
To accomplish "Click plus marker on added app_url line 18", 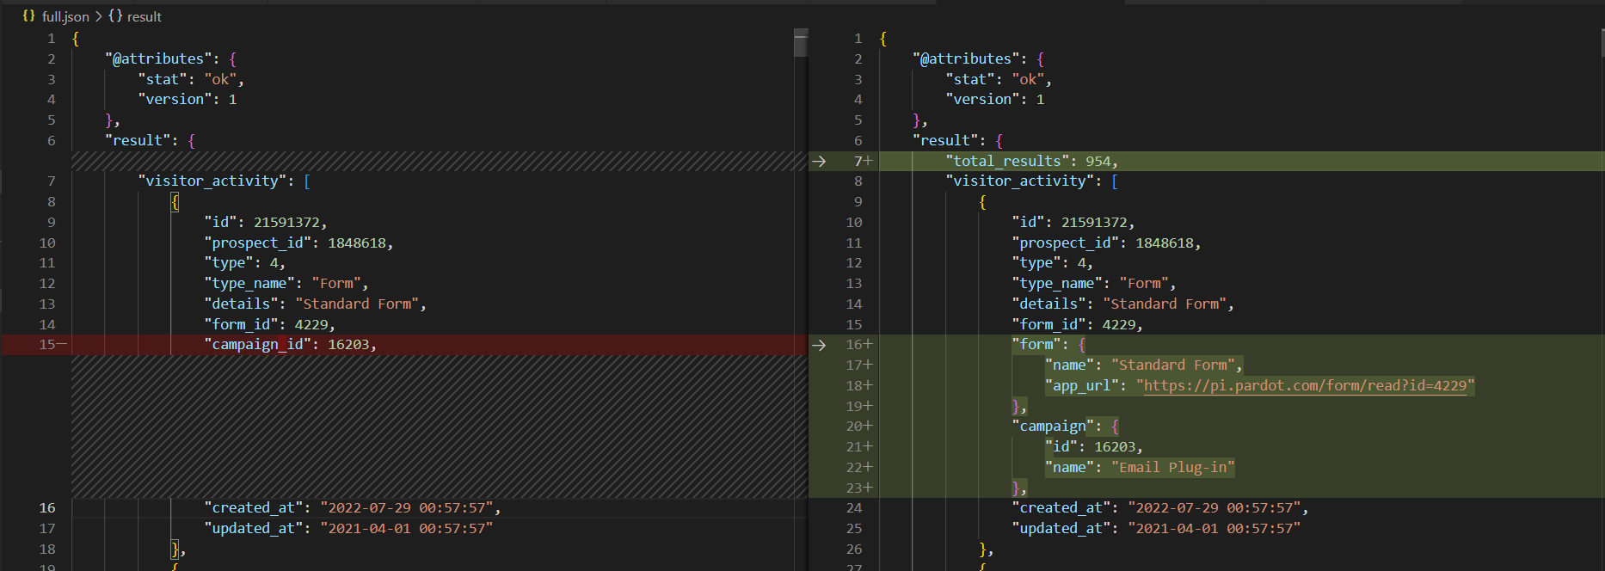I will click(869, 386).
